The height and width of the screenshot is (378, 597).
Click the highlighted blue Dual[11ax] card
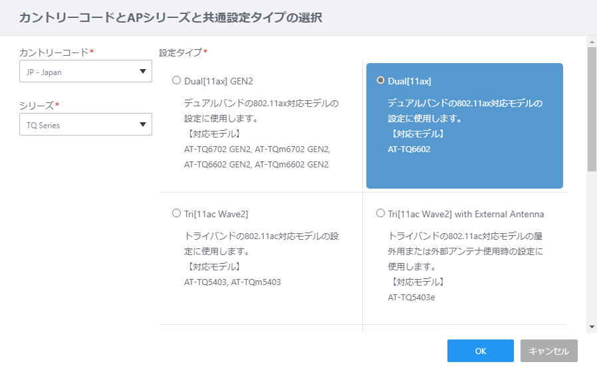[465, 126]
